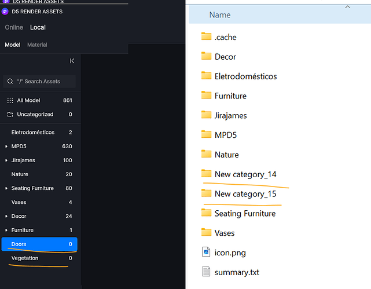Select Eletrodomésticos category in sidebar

tap(40, 132)
